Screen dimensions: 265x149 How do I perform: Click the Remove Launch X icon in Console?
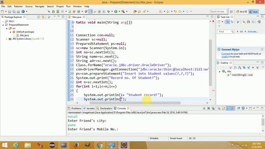click(x=209, y=108)
